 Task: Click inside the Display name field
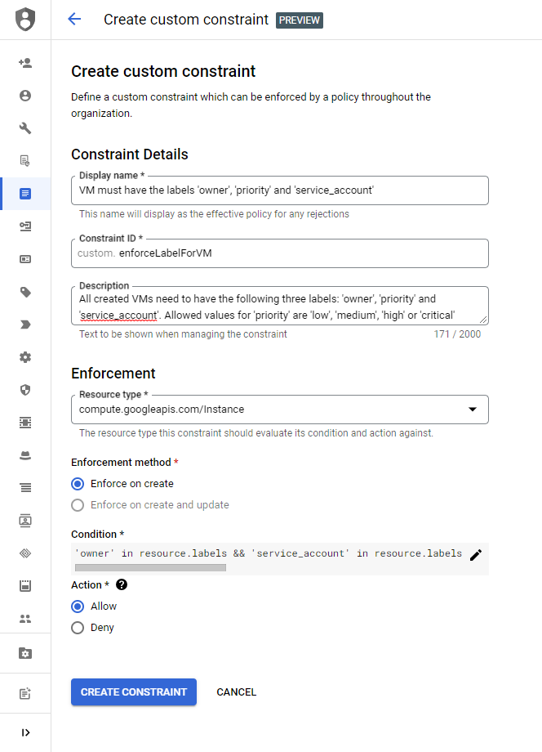coord(278,190)
